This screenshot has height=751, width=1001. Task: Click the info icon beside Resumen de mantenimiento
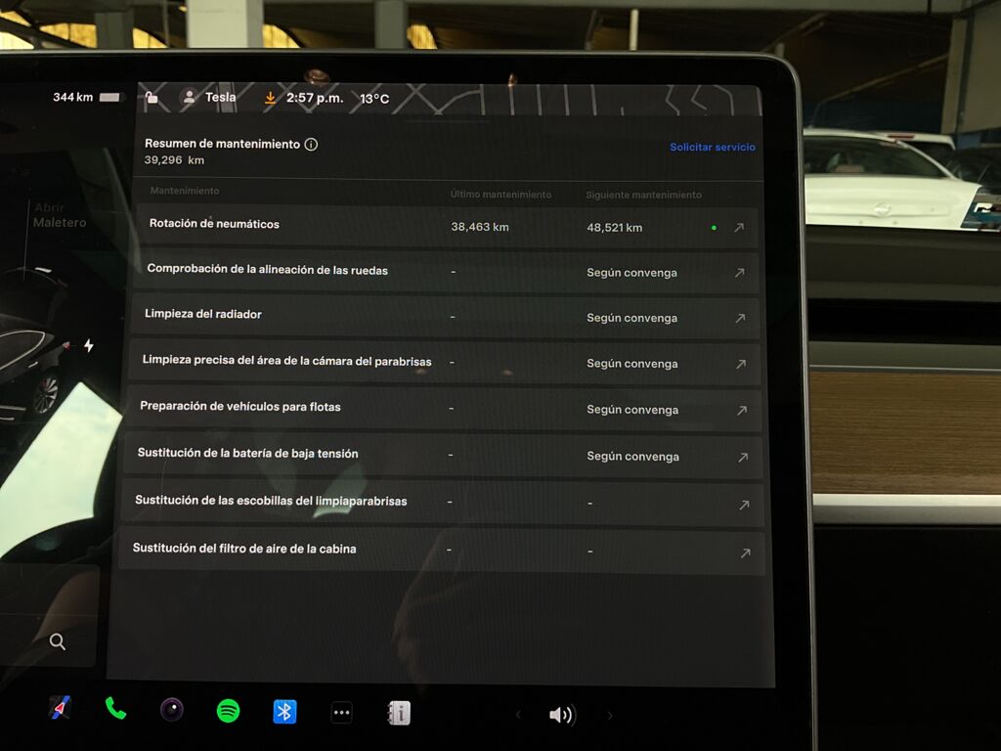click(311, 144)
